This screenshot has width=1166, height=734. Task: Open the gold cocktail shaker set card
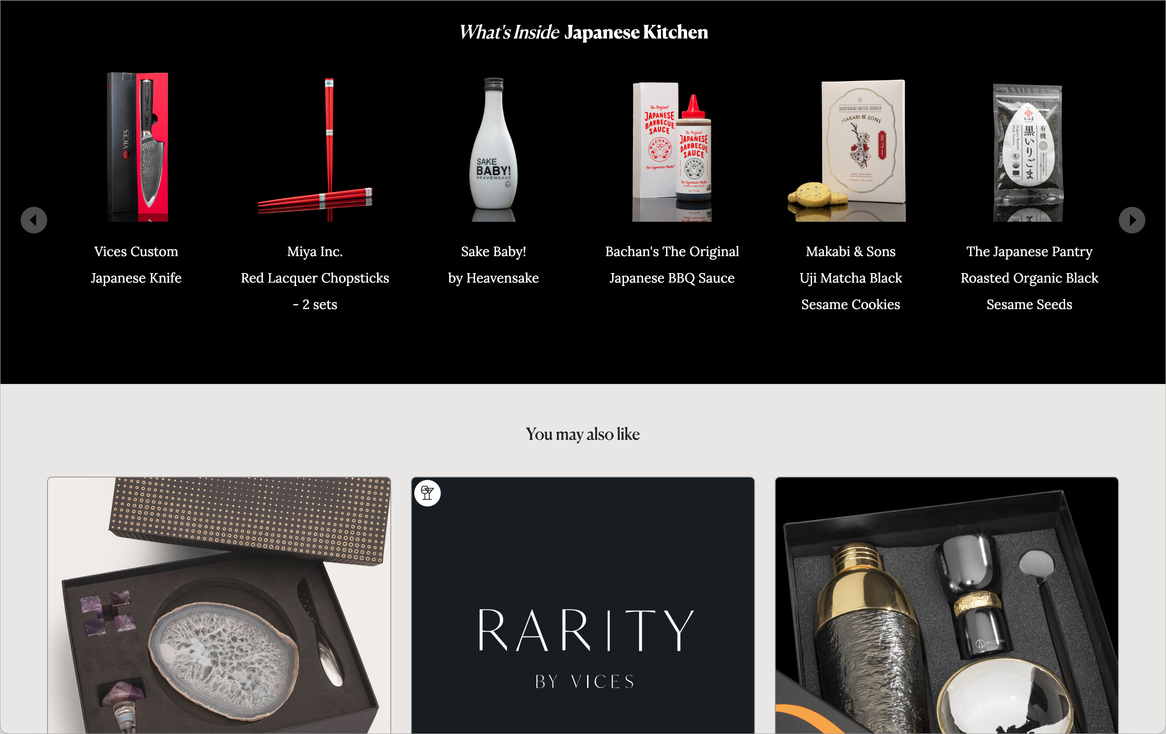pos(946,605)
